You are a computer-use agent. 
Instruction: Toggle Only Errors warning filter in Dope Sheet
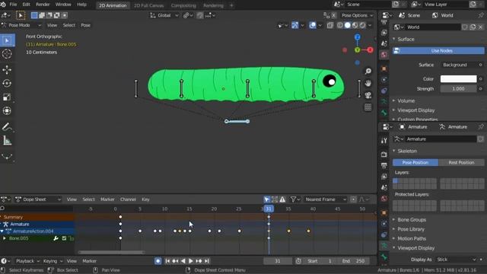[282, 199]
